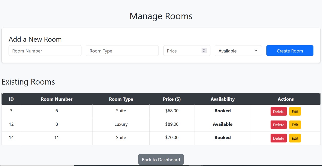The width and height of the screenshot is (322, 166).
Task: Click the Price ($) column header
Action: [172, 99]
